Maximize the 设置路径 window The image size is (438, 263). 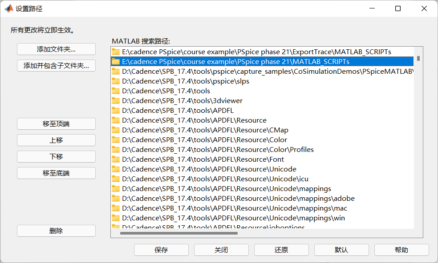(x=398, y=8)
